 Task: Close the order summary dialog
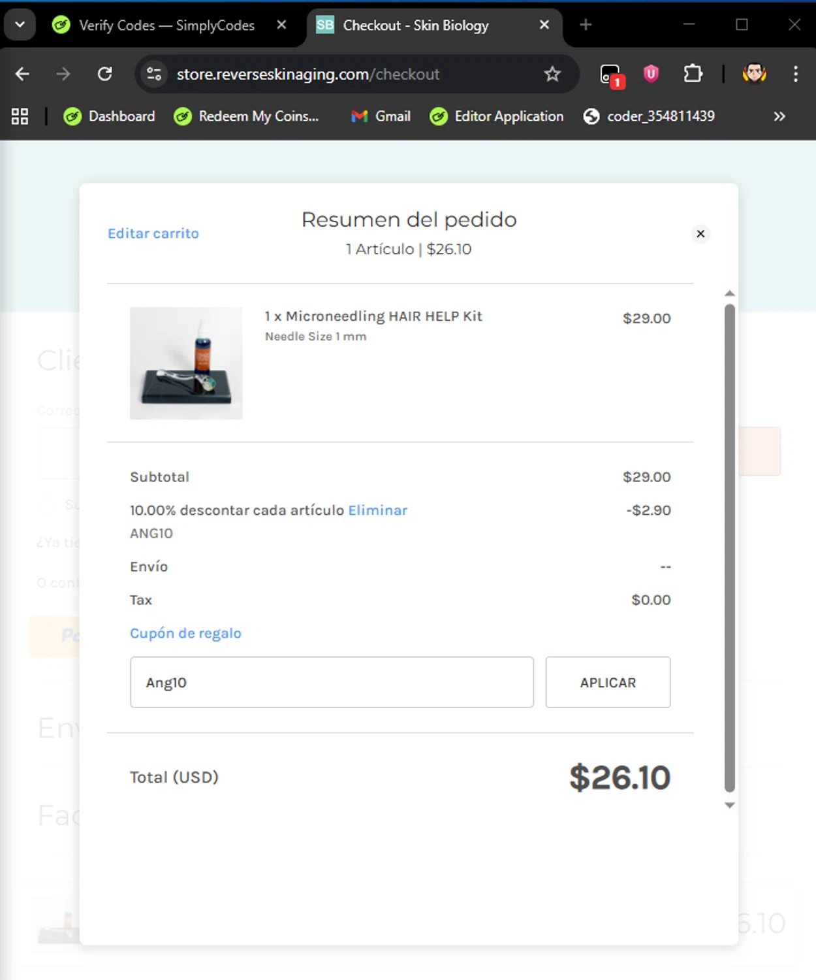tap(700, 234)
